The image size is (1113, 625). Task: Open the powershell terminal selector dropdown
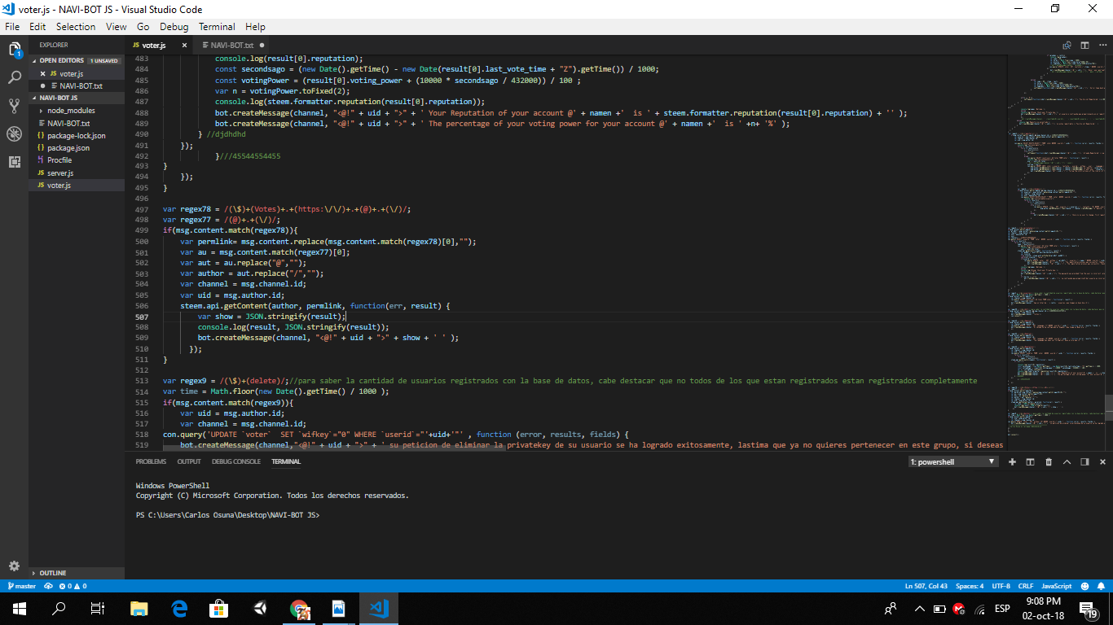click(953, 461)
